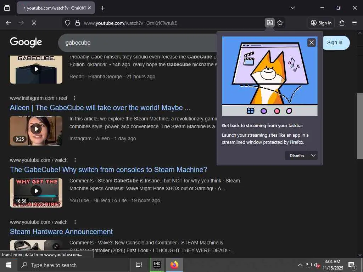Sign in to Firefox account
This screenshot has width=363, height=272.
321,23
